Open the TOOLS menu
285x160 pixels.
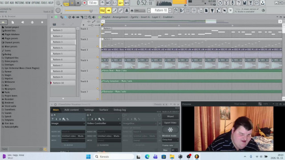[x=44, y=3]
